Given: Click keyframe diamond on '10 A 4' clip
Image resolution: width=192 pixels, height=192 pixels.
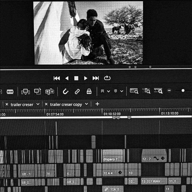Looking at the screenshot, I should tap(120, 172).
